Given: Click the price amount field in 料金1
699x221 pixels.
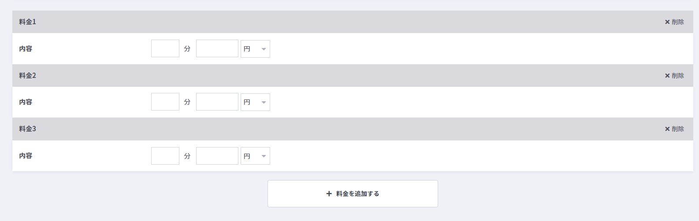Looking at the screenshot, I should (x=217, y=48).
